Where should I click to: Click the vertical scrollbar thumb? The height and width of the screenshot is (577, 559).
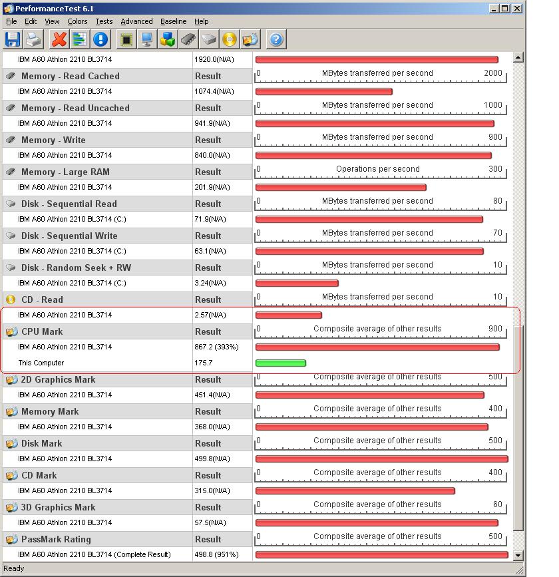coord(518,428)
